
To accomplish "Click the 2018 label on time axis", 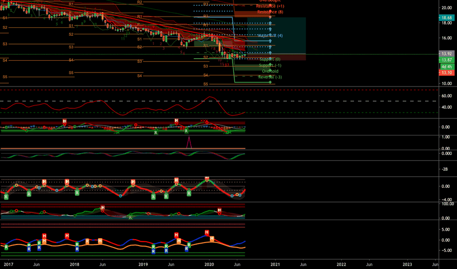I will pyautogui.click(x=75, y=264).
